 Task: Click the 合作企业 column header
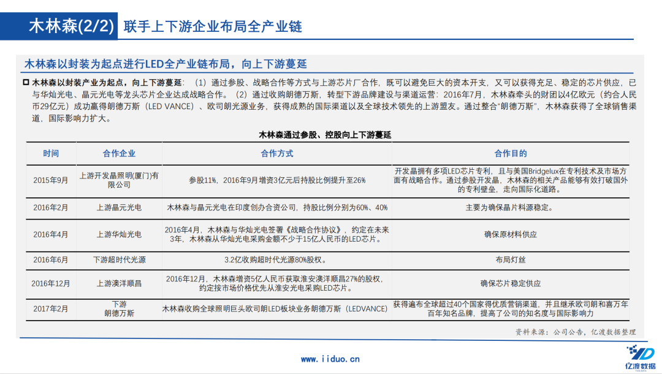coord(119,154)
